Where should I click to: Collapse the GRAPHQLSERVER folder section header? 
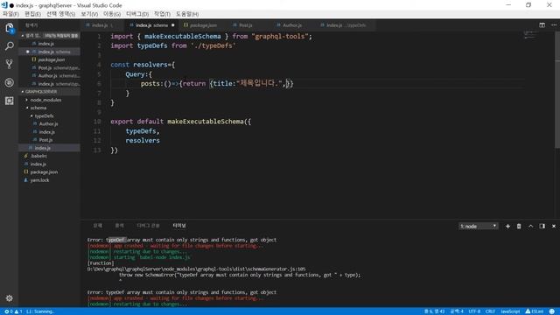point(50,91)
